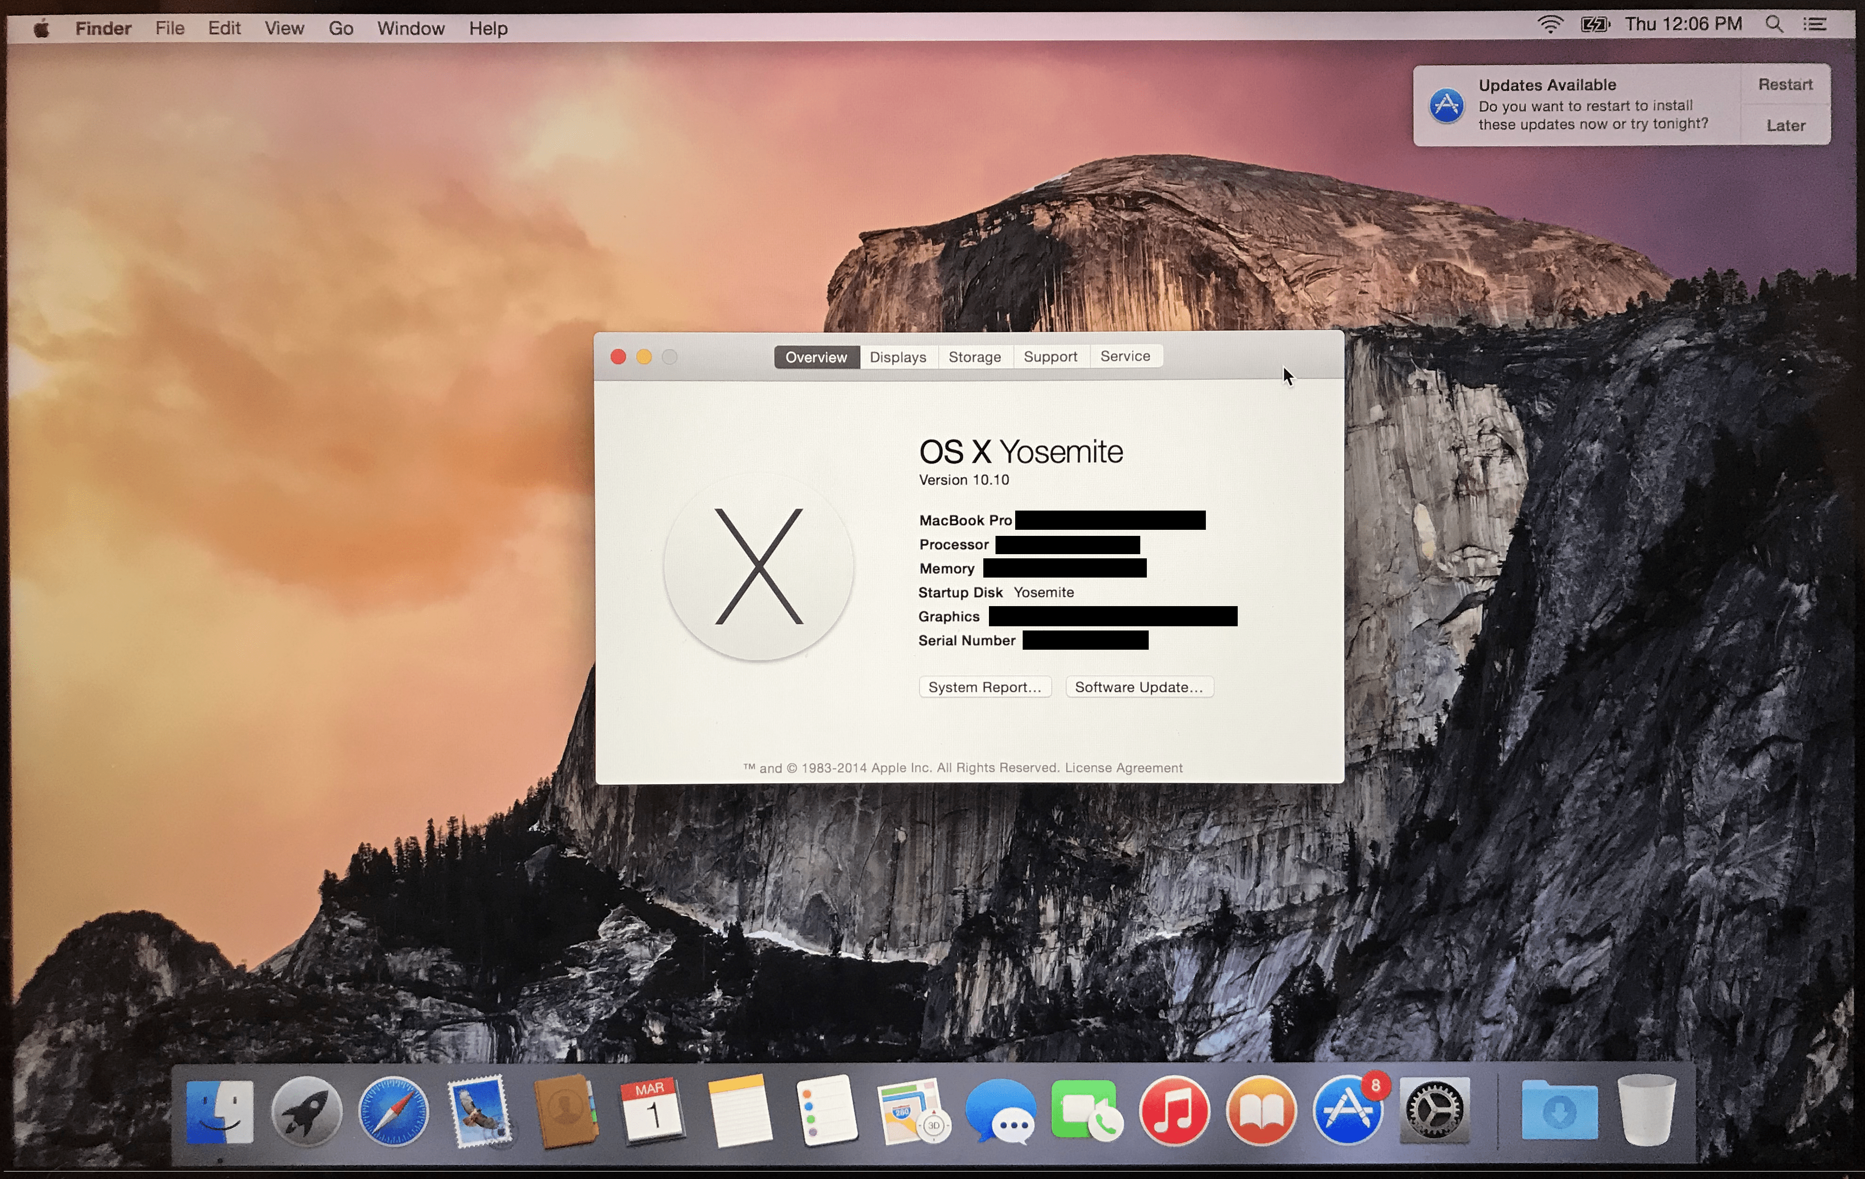This screenshot has width=1865, height=1179.
Task: Open the Help menu
Action: pyautogui.click(x=488, y=29)
